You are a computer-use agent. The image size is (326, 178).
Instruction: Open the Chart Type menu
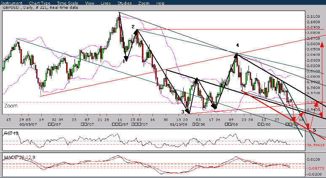coord(40,3)
